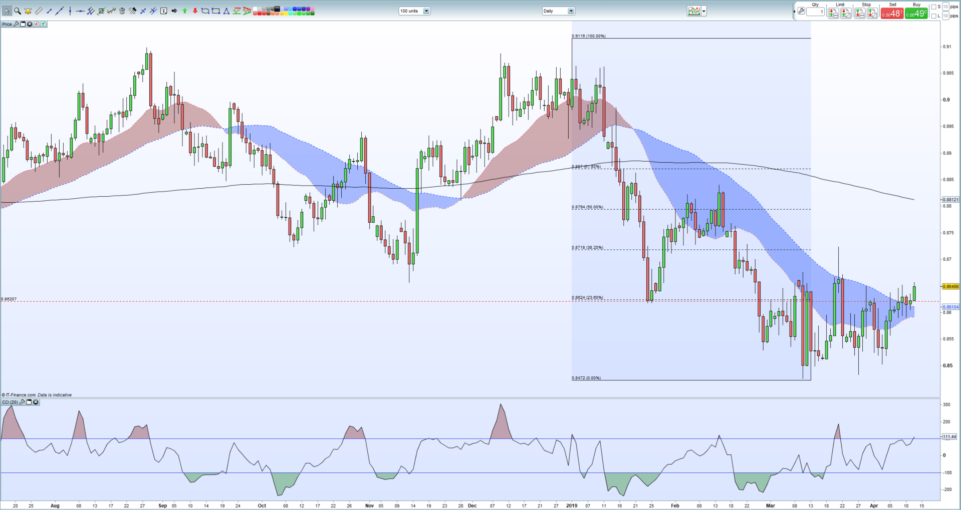This screenshot has width=961, height=510.
Task: Select the rectangle drawing tool
Action: (215, 11)
